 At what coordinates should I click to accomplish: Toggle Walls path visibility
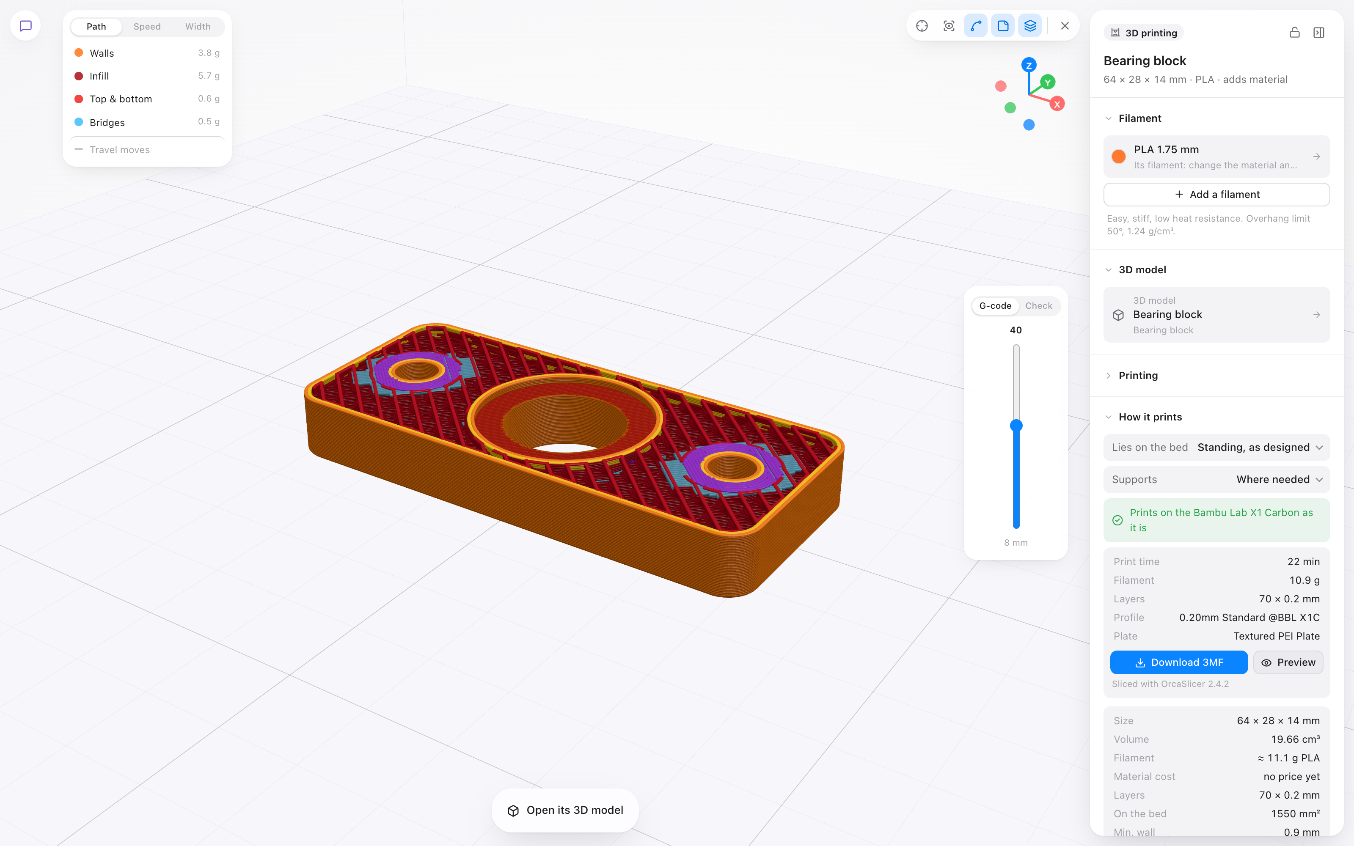[147, 53]
